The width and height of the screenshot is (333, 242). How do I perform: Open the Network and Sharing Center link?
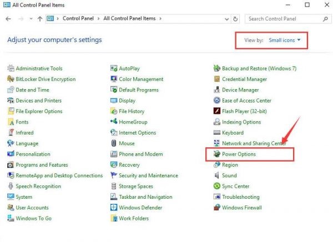pyautogui.click(x=254, y=143)
